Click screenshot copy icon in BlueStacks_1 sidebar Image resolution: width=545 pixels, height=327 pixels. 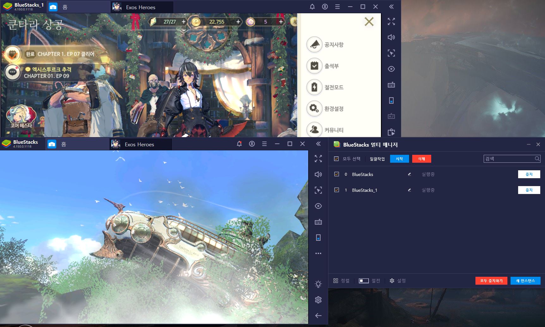pos(391,132)
